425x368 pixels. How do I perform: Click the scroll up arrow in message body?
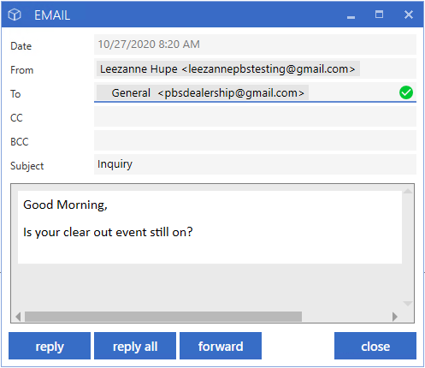(x=408, y=192)
